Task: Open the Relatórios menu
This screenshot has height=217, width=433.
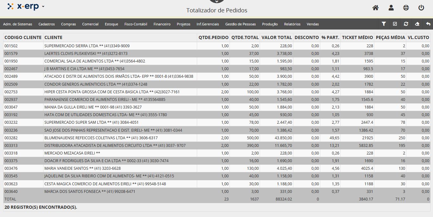Action: (292, 24)
